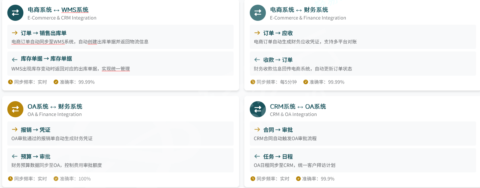Click the check icon next to 准确率：99.9%
The image size is (480, 188).
(x=298, y=179)
